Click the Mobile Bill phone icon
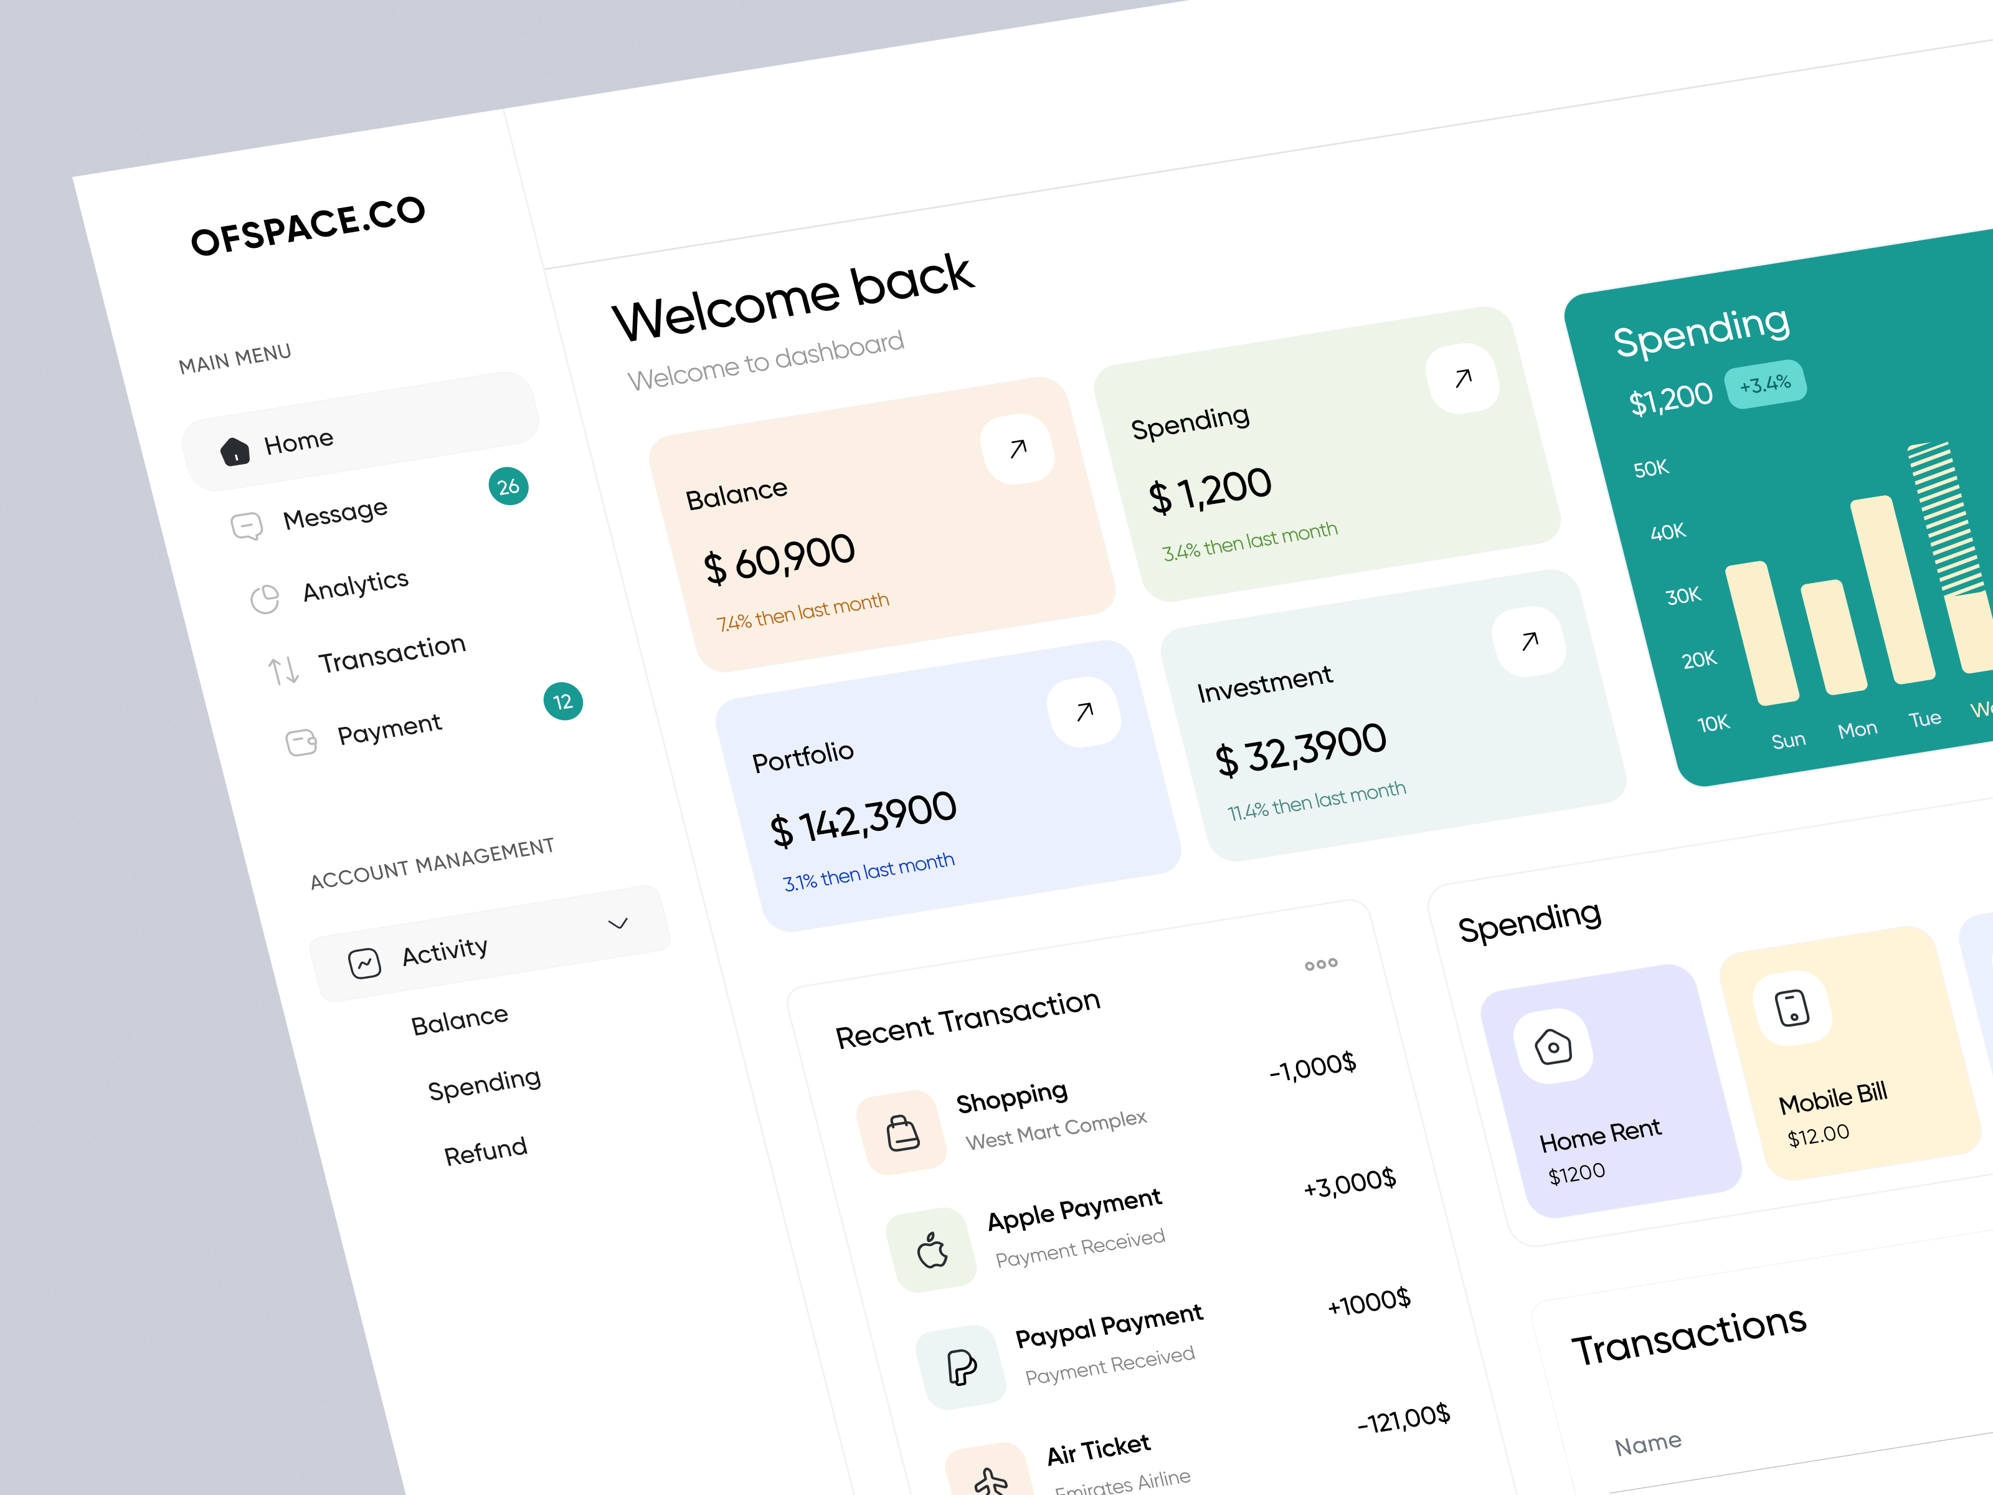Image resolution: width=1993 pixels, height=1495 pixels. click(x=1792, y=1009)
